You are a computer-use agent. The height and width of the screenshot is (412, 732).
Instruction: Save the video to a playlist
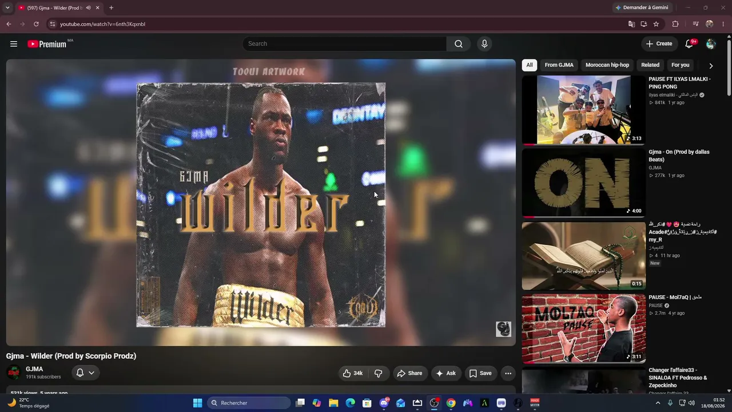(480, 373)
